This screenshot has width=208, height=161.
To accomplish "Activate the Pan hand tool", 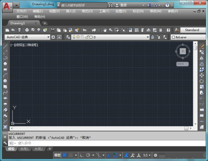I will click(105, 30).
